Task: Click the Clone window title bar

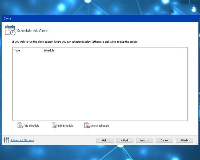Action: pos(100,19)
